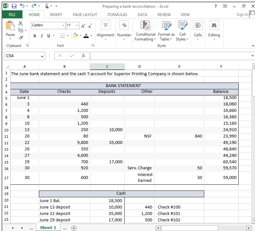
Task: Open Excel Help question mark
Action: tap(215, 6)
